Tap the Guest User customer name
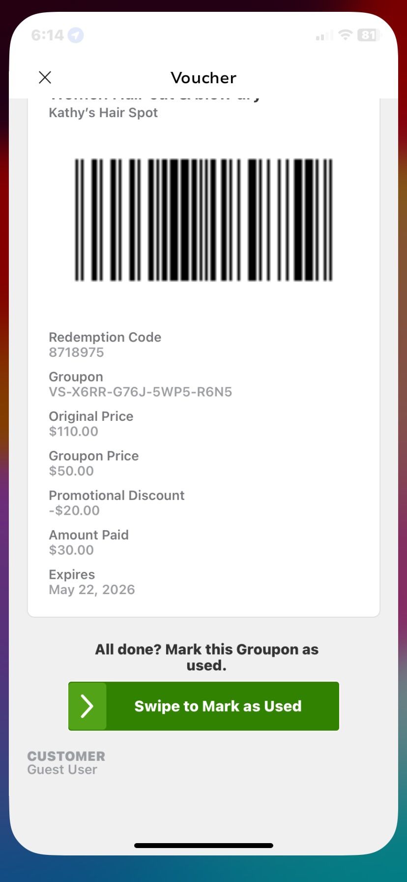Viewport: 407px width, 882px height. 62,770
